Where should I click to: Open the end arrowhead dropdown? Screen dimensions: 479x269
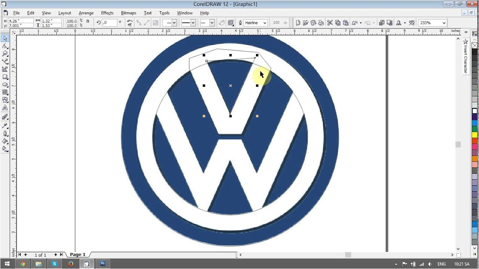coord(212,23)
